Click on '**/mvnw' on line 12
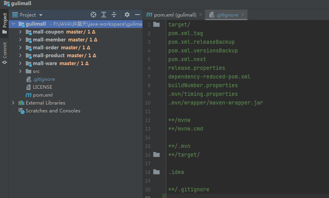 tap(179, 120)
